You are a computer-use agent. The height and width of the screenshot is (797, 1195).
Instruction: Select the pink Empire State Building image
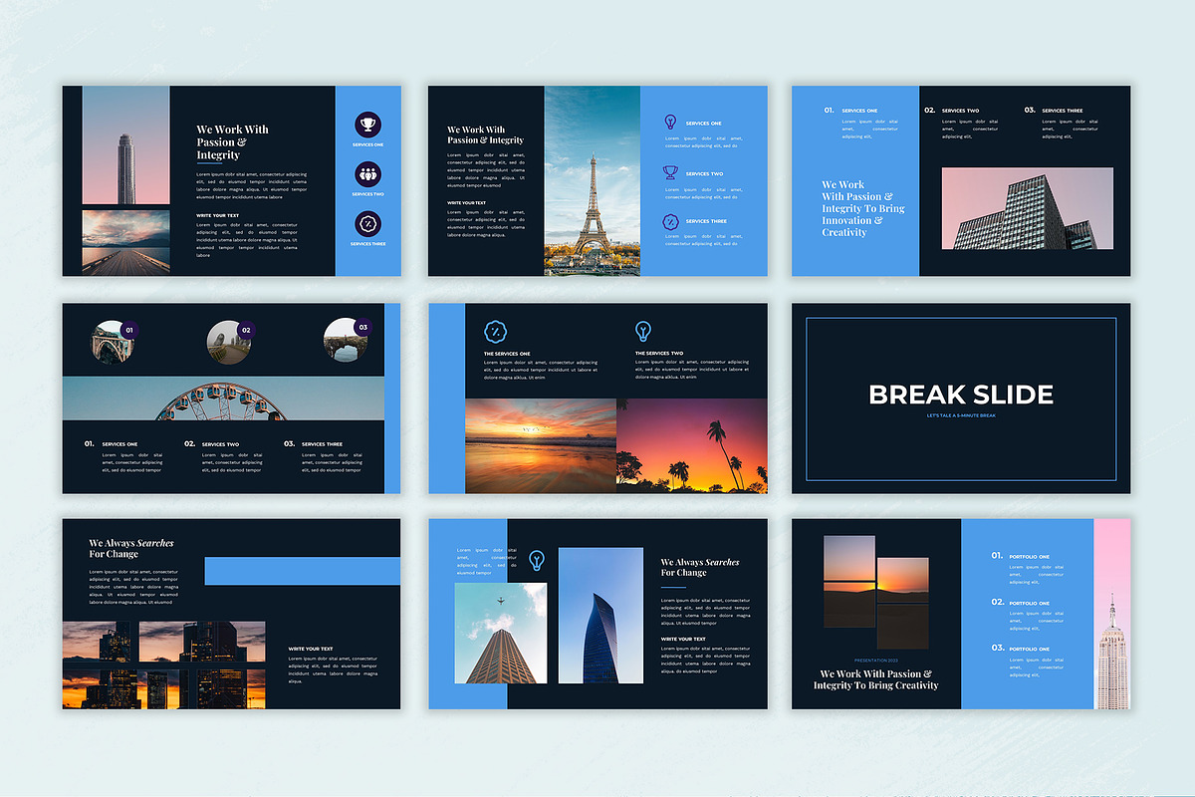(x=1111, y=614)
